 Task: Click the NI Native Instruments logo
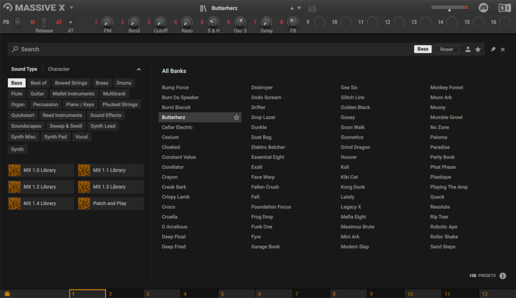[505, 8]
